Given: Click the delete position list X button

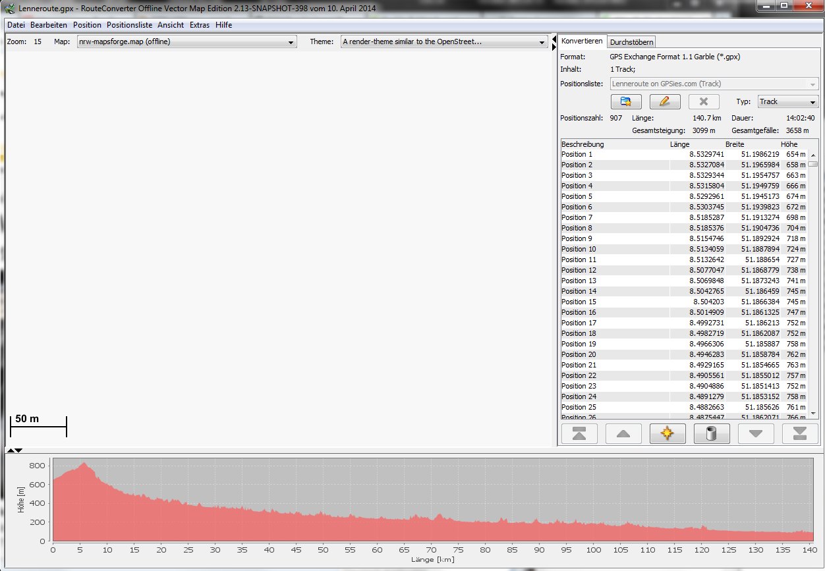Looking at the screenshot, I should pyautogui.click(x=703, y=101).
